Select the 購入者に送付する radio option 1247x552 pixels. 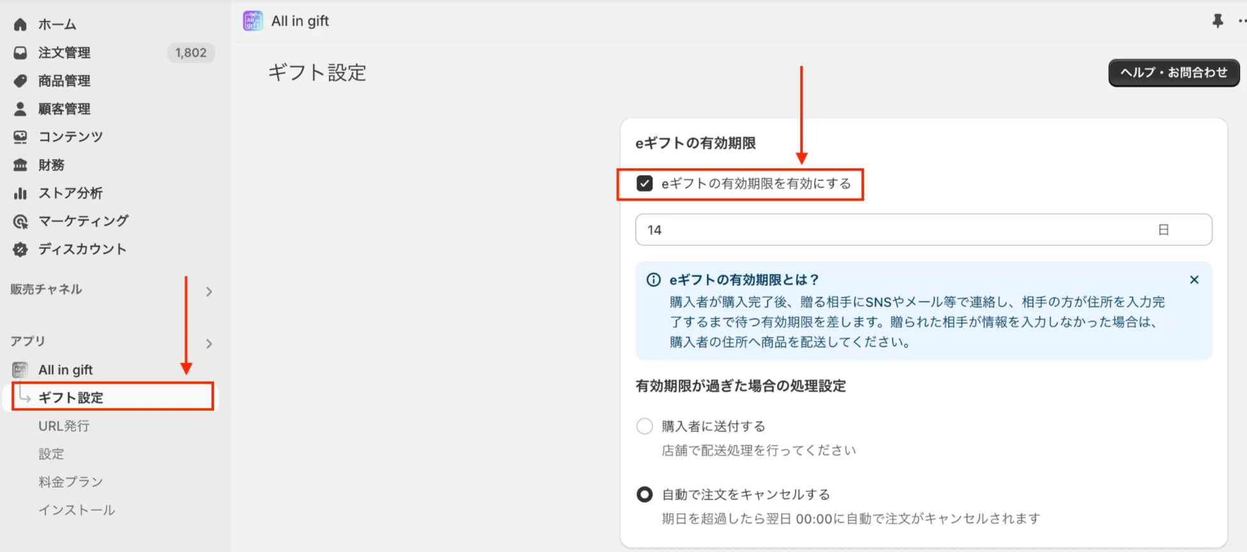(644, 426)
